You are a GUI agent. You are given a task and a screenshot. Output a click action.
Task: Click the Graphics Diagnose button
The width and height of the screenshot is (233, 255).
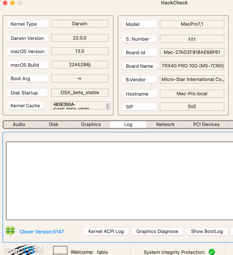pos(157,231)
